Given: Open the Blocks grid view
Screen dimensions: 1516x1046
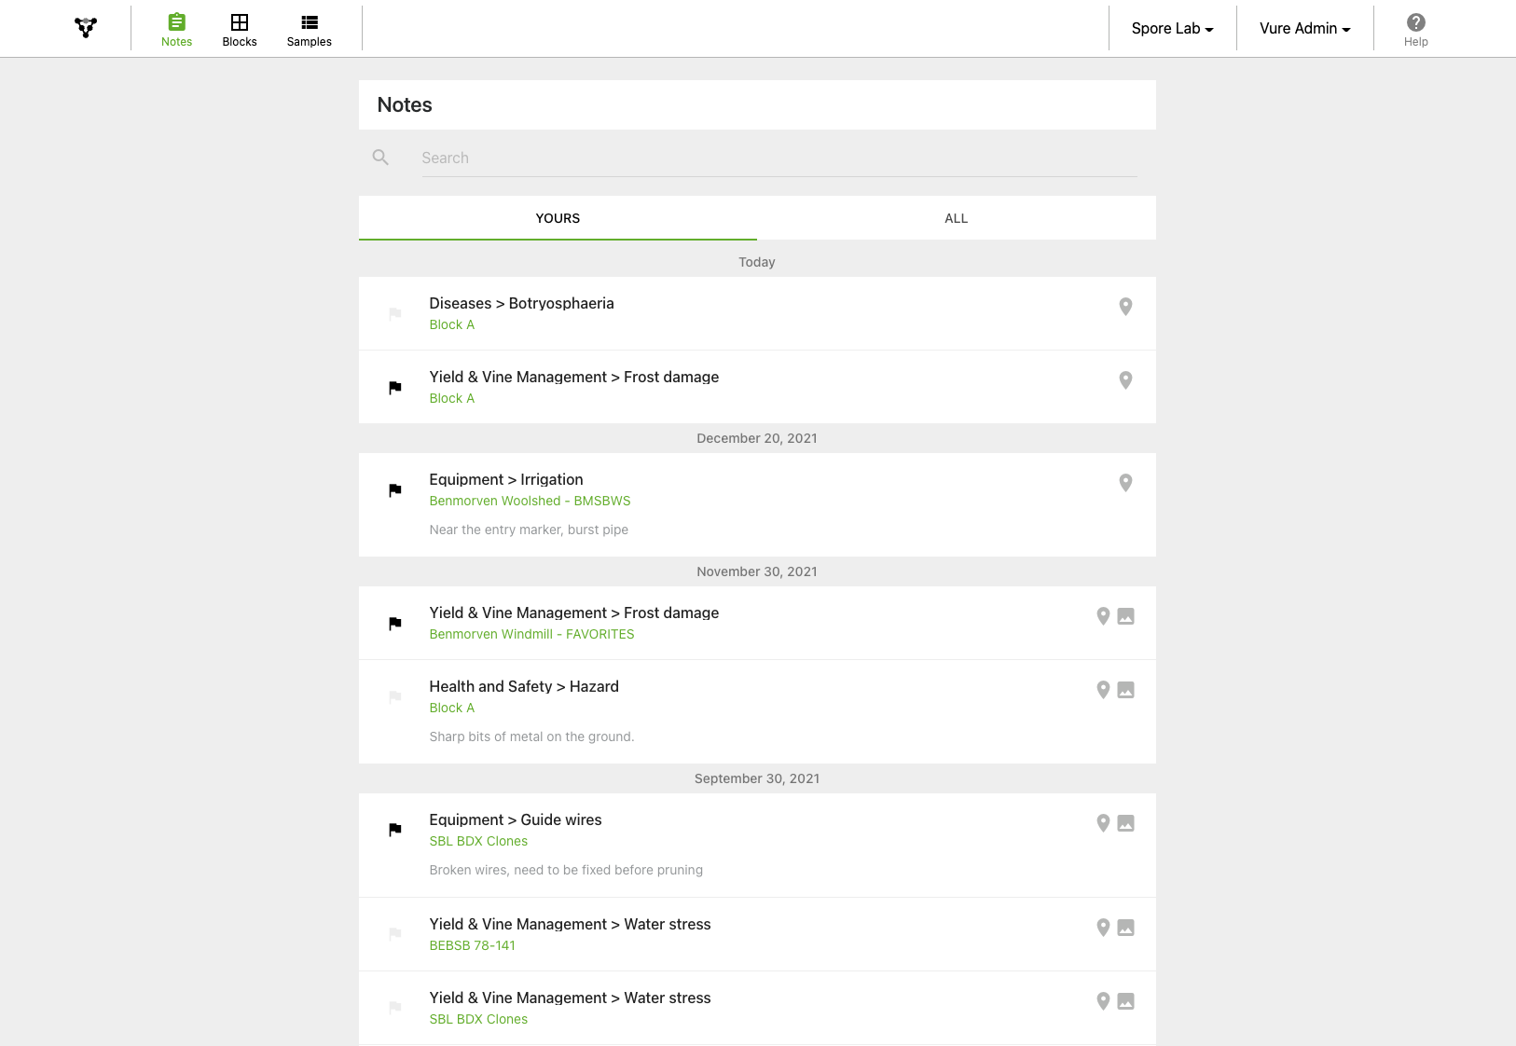Looking at the screenshot, I should tap(240, 29).
